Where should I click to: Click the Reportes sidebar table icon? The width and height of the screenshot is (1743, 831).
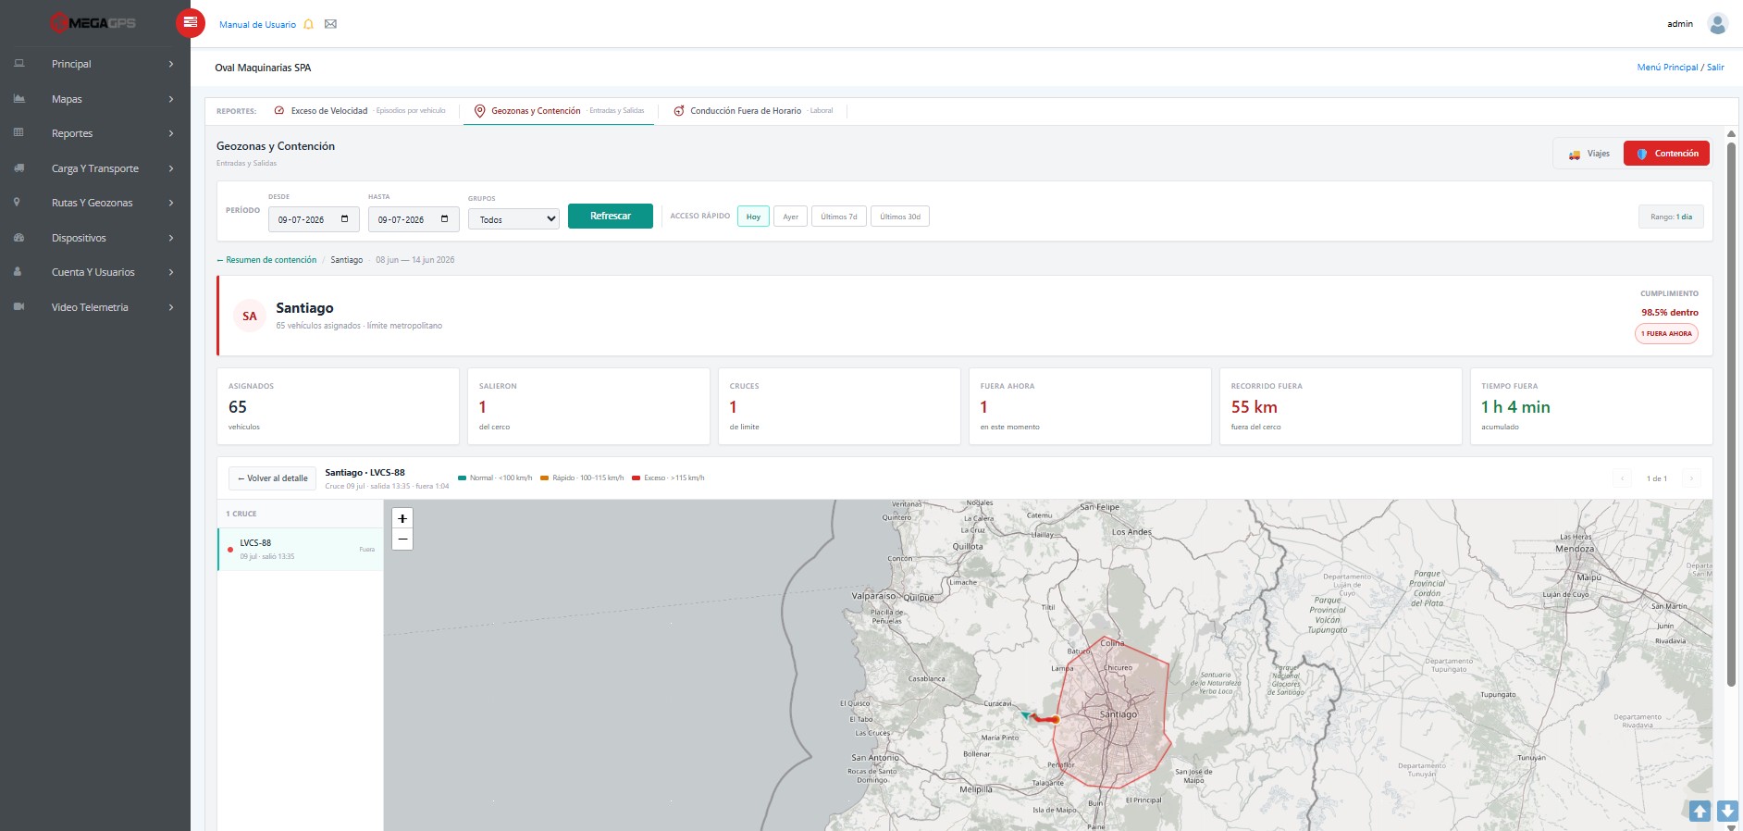[19, 132]
